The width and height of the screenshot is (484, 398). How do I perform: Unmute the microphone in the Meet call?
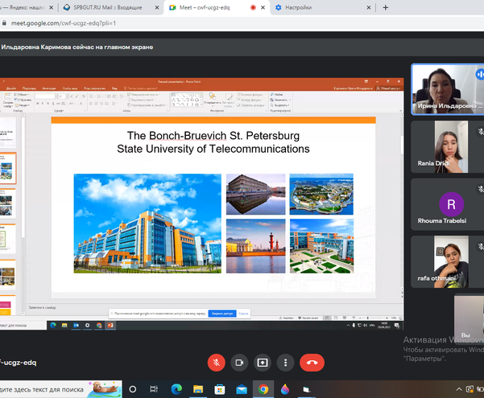coord(216,363)
